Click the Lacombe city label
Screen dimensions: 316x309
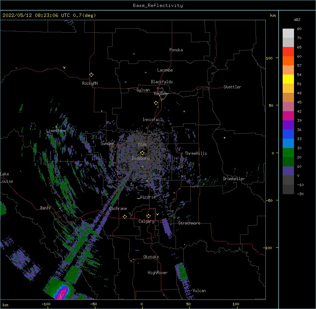click(165, 70)
